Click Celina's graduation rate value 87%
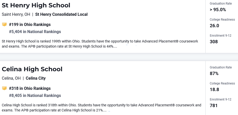 tap(214, 74)
